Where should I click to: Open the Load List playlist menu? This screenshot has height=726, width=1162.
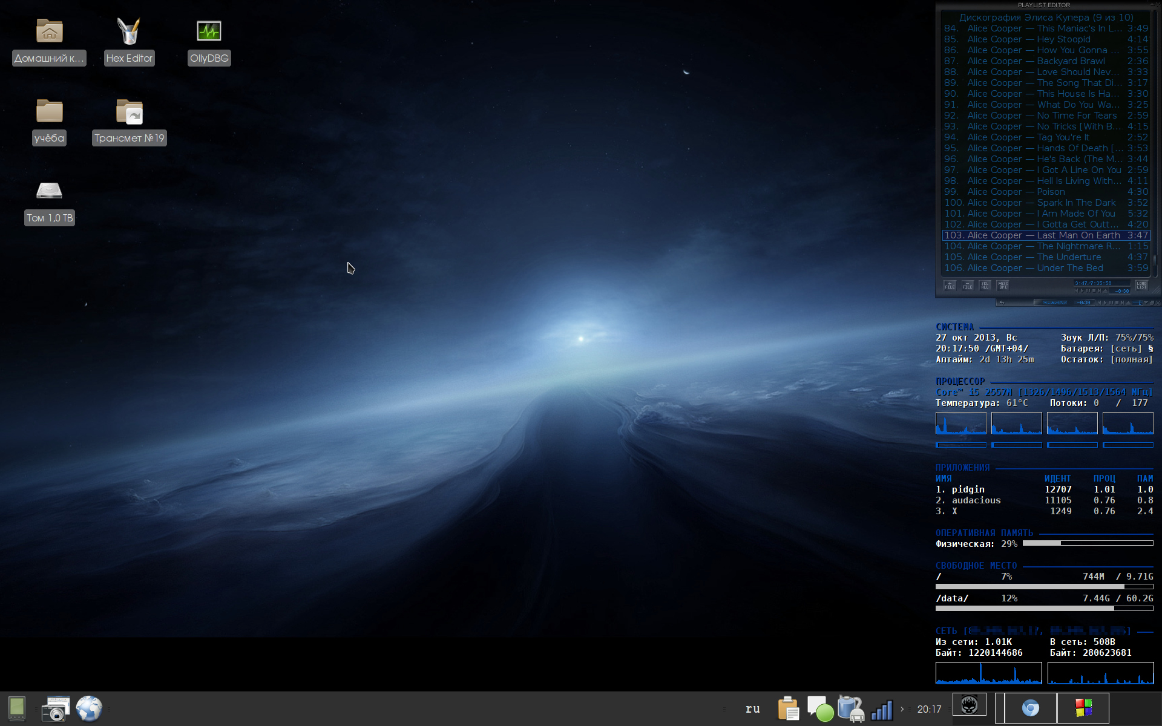point(1141,285)
